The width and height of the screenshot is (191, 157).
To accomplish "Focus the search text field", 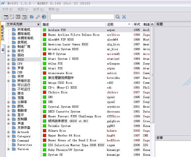I will (82, 16).
